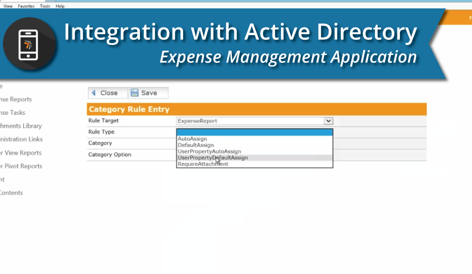
Task: Select the blank highlighted Rule Type option
Action: (x=255, y=133)
